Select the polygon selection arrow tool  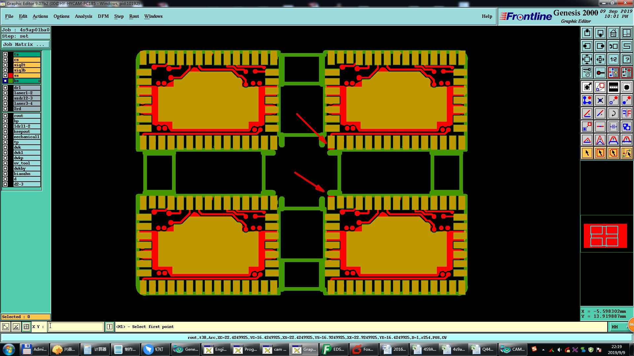[613, 153]
